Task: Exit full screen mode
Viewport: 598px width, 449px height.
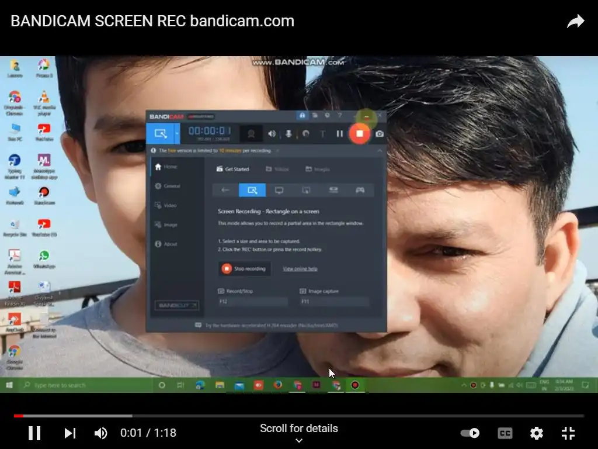Action: (x=568, y=433)
